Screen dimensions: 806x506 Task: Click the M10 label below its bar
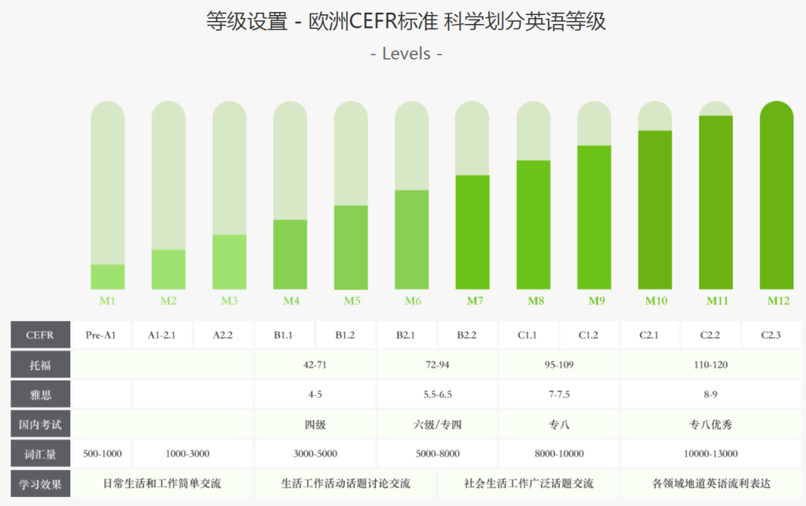click(x=657, y=301)
